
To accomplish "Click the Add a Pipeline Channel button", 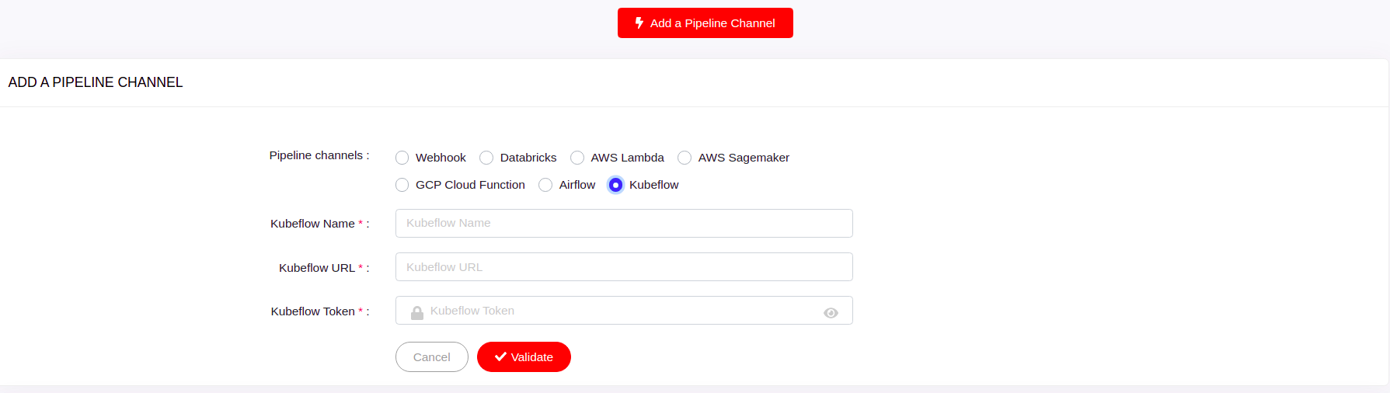I will (705, 23).
